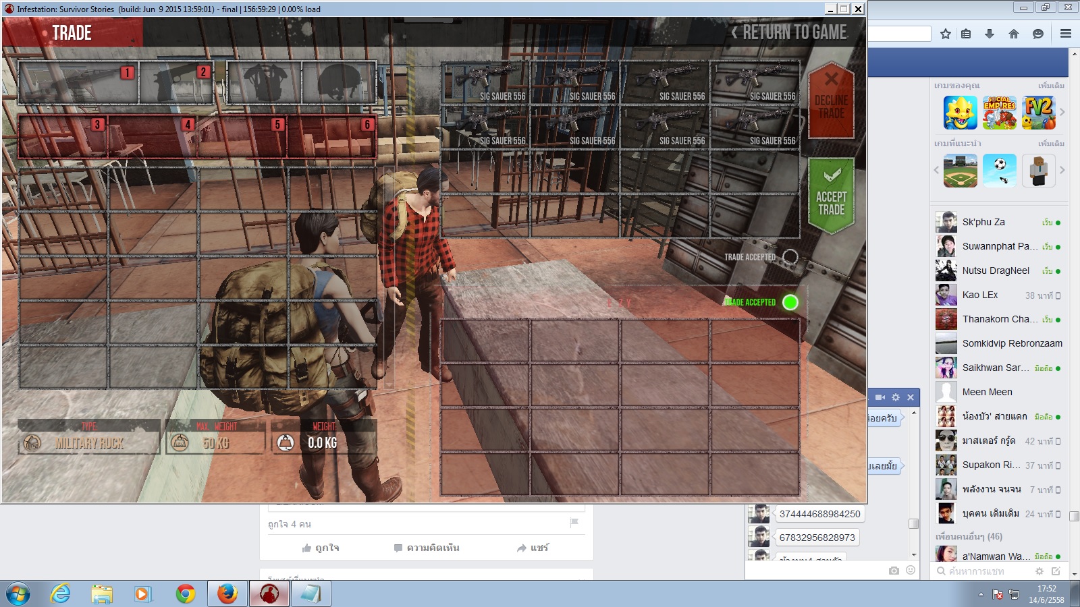Expand next games with right arrow beside FV2
The width and height of the screenshot is (1080, 607).
[1062, 112]
